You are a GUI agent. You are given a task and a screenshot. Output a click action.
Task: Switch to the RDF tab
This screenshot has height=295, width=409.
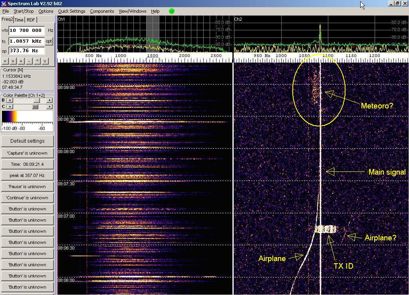click(x=31, y=20)
